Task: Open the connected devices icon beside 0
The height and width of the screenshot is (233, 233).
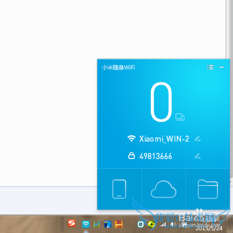Action: click(x=180, y=117)
